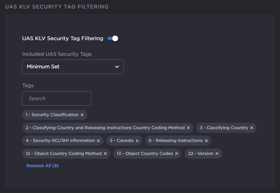Remove the 6 - Releasing Instructions tag
280x193 pixels.
point(206,141)
